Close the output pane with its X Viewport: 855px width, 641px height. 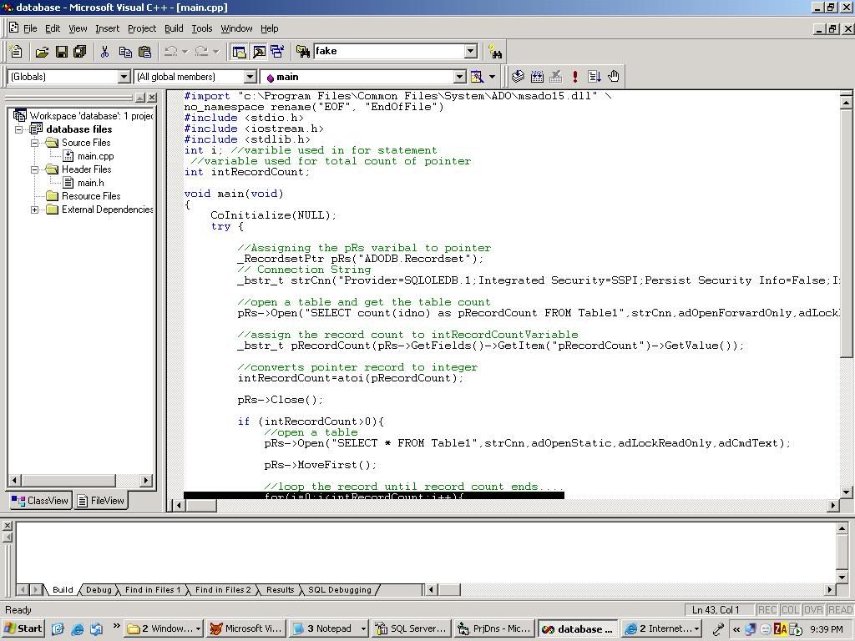7,526
